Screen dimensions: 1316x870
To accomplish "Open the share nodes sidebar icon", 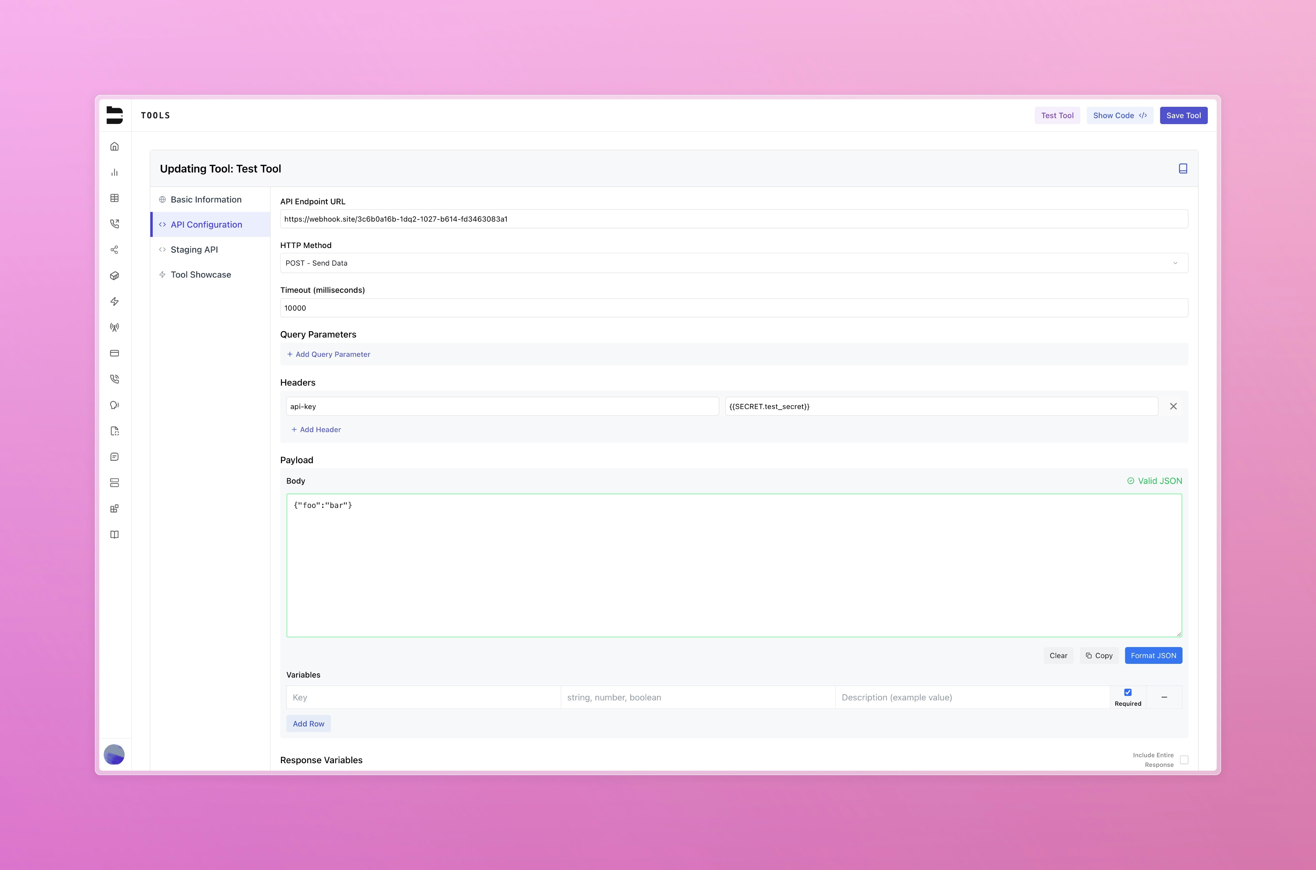I will tap(114, 250).
